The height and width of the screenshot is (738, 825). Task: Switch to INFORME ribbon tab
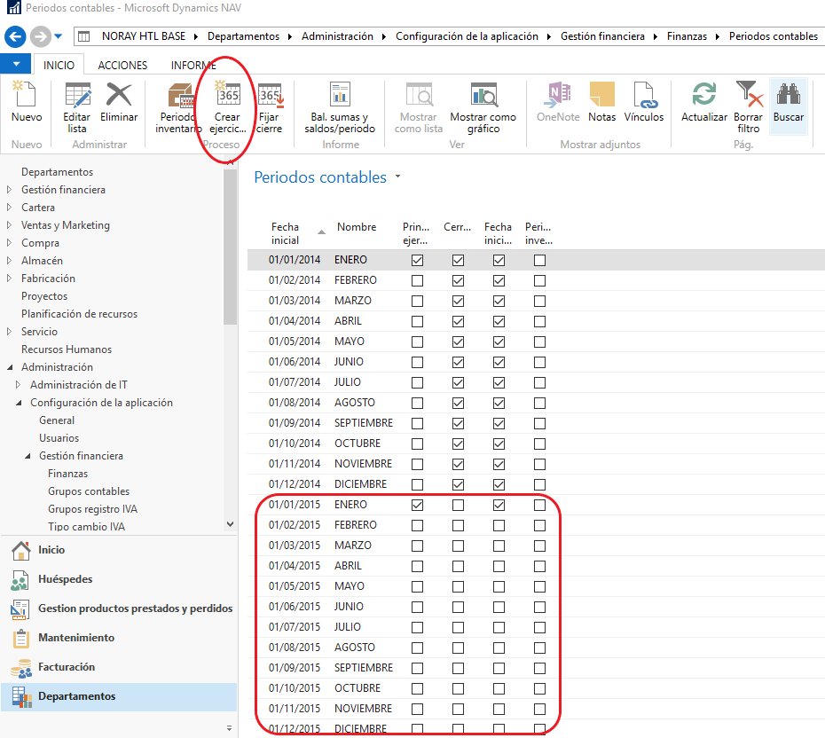coord(193,66)
